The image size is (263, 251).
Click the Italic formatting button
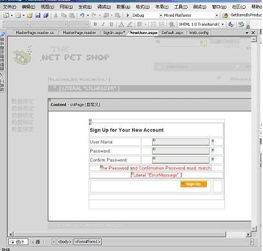103,24
